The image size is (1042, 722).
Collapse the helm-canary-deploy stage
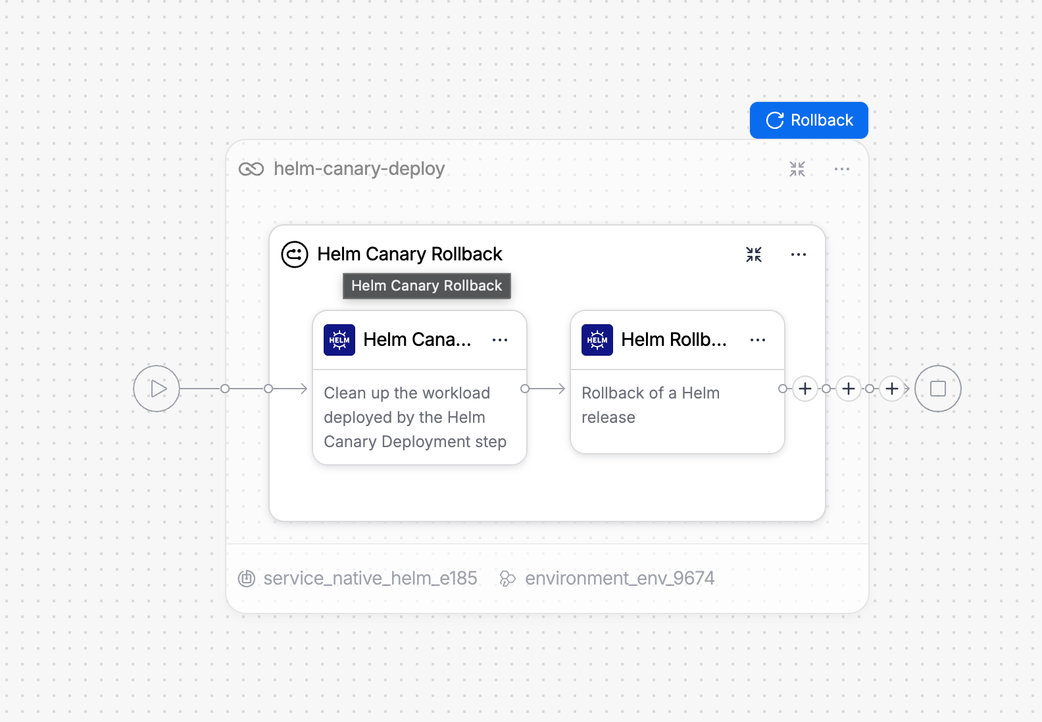click(x=797, y=169)
